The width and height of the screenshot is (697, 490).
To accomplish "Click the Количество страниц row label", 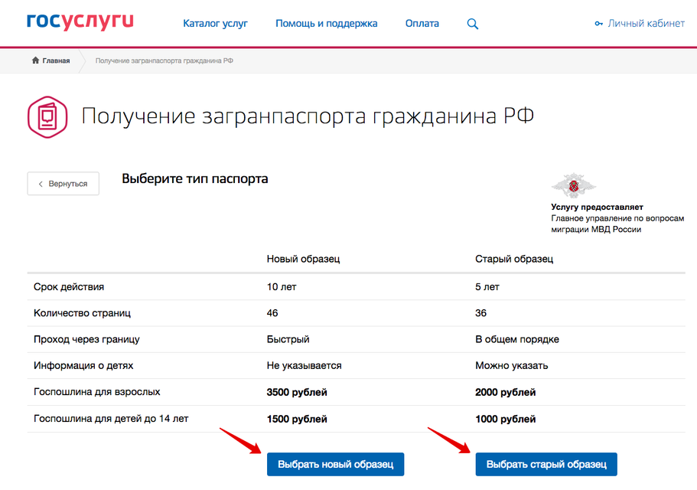I will coord(82,313).
